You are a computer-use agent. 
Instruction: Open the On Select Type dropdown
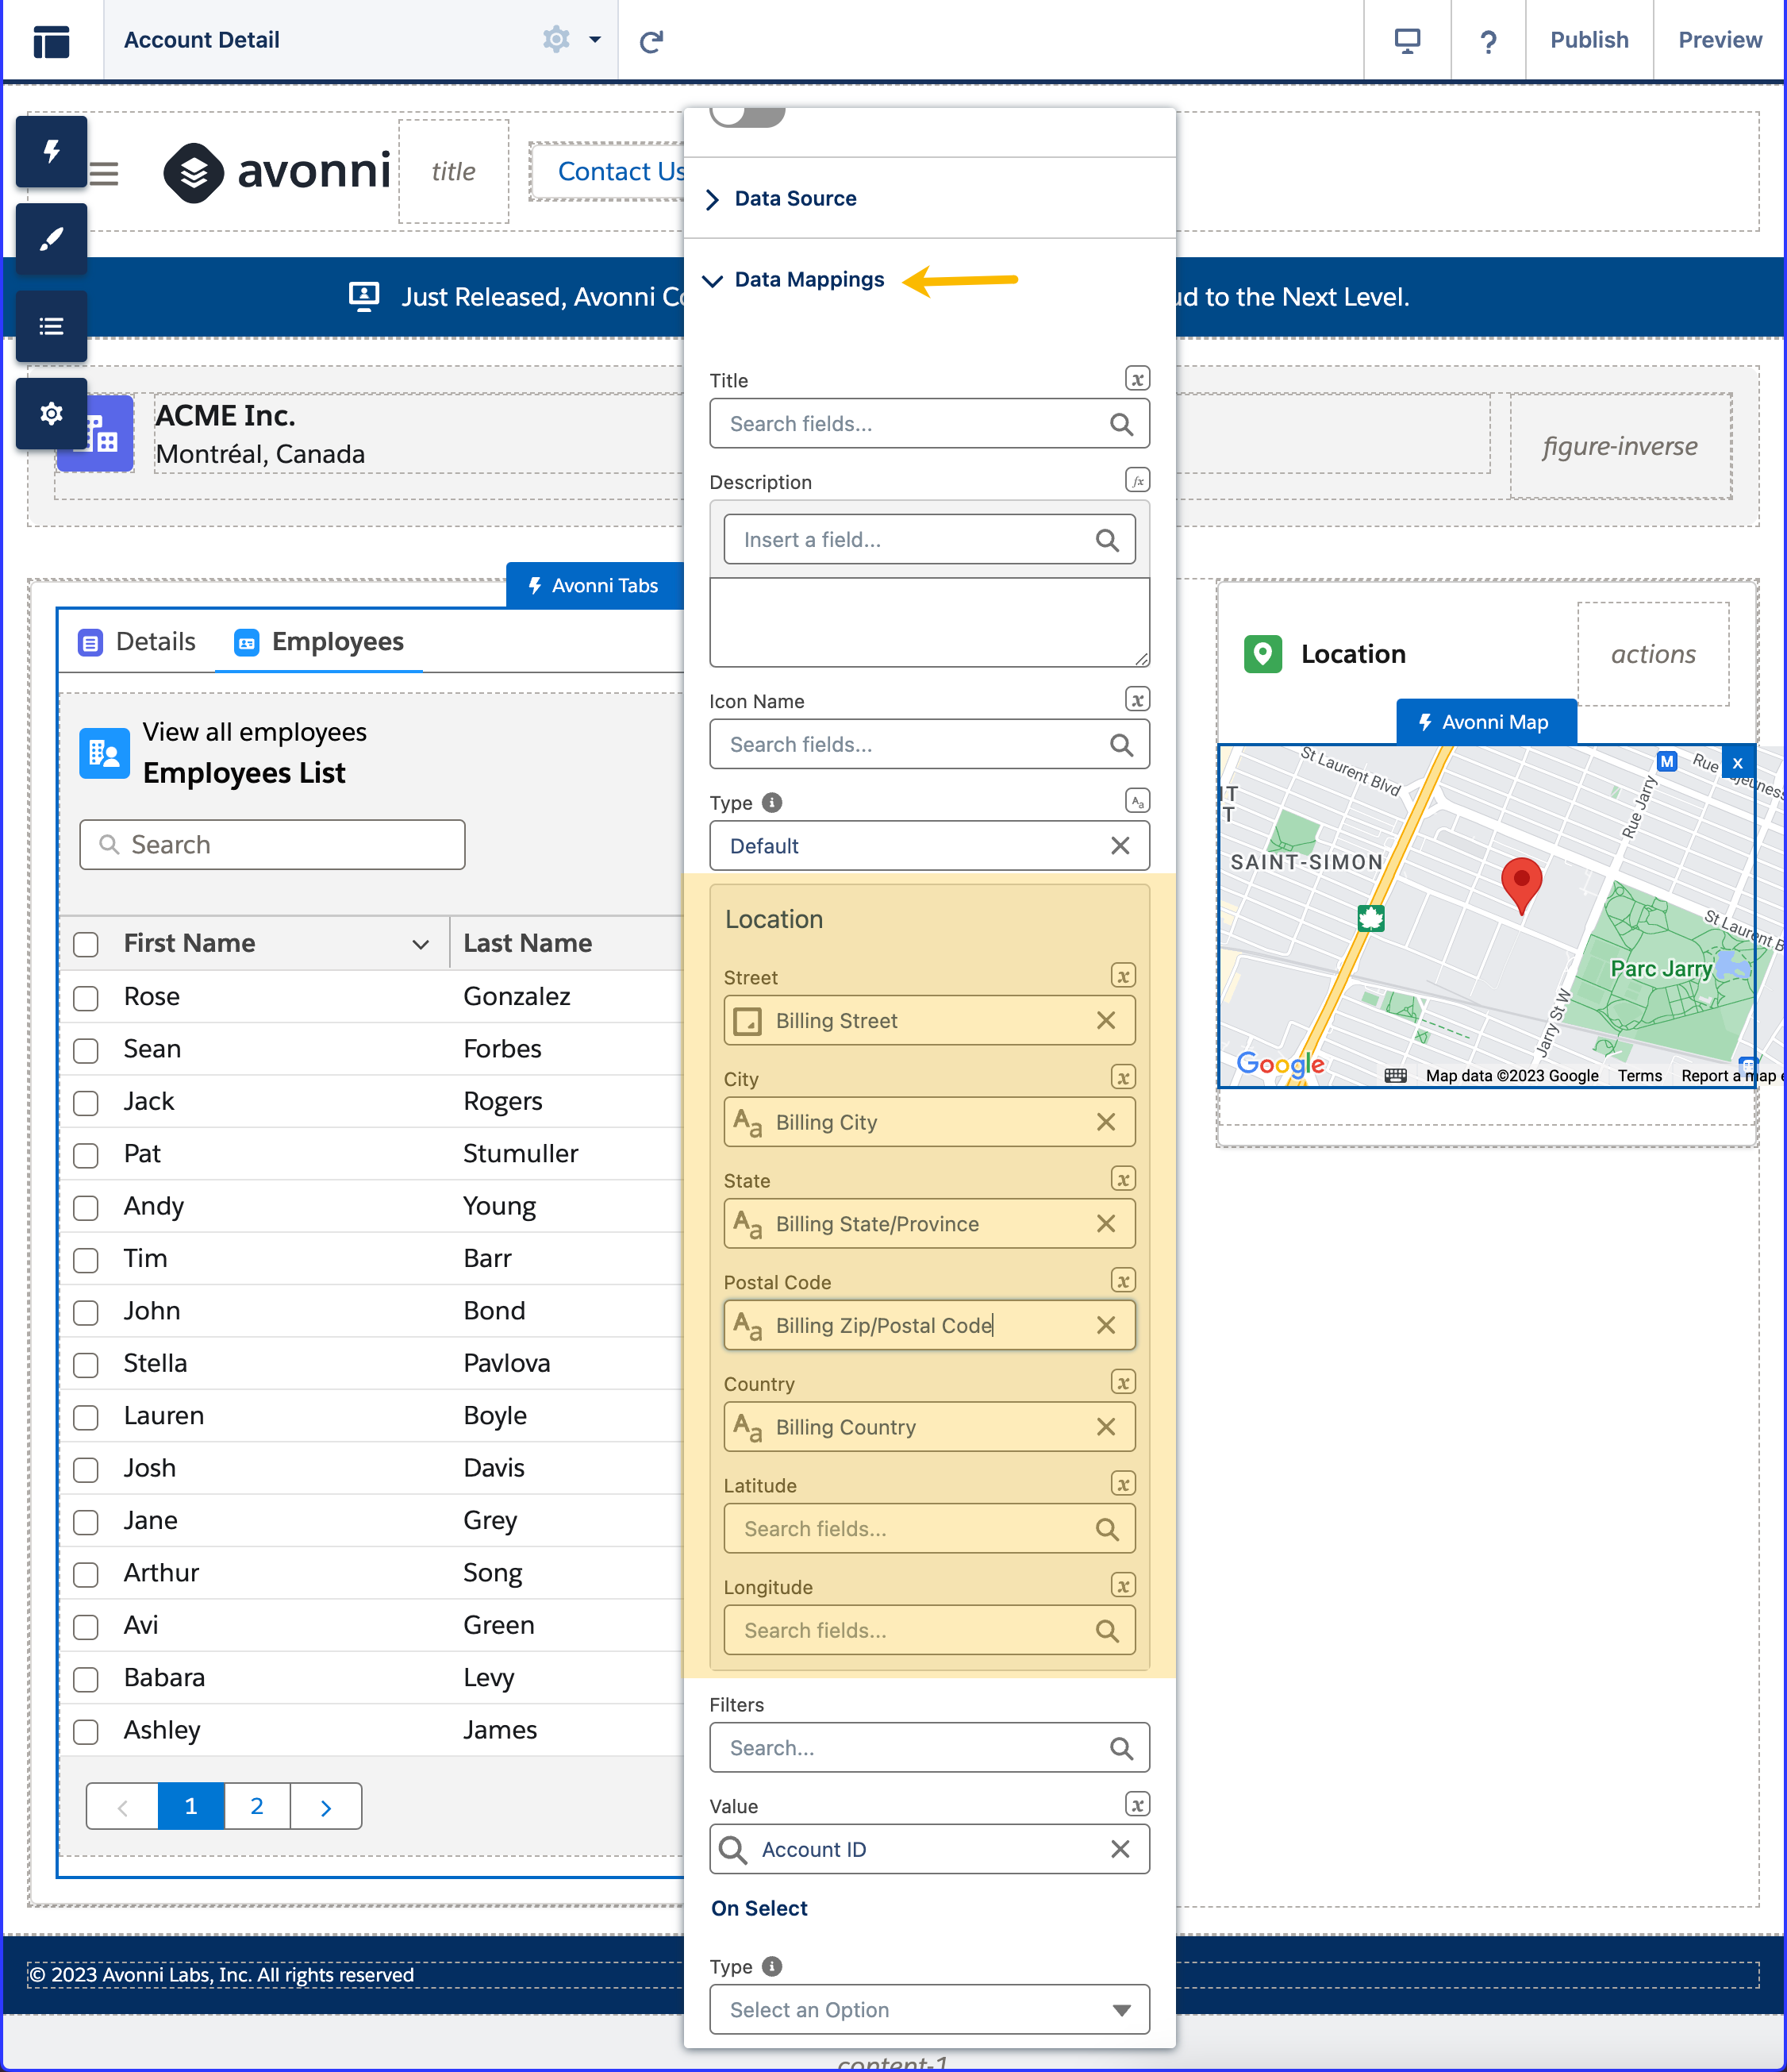pos(928,2009)
